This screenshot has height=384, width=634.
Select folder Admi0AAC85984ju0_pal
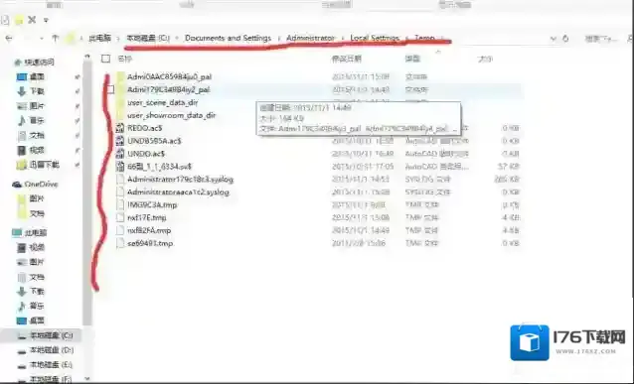[169, 76]
